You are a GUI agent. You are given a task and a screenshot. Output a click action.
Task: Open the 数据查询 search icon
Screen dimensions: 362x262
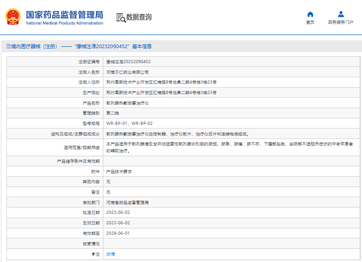(121, 18)
